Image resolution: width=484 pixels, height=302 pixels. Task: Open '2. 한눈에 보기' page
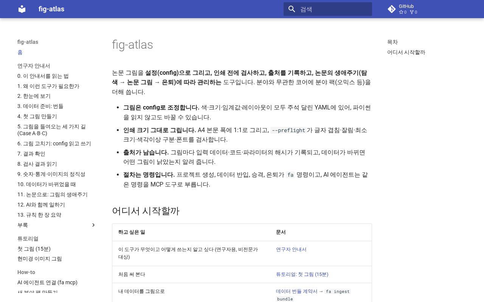tap(34, 96)
